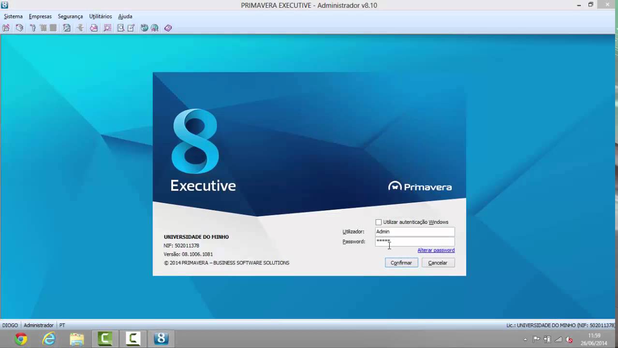Click the battery power tray icon
The height and width of the screenshot is (348, 618).
[x=547, y=339]
